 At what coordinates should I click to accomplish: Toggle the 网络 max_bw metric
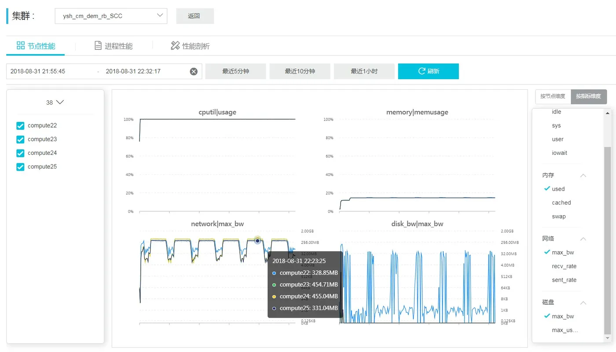pyautogui.click(x=563, y=252)
